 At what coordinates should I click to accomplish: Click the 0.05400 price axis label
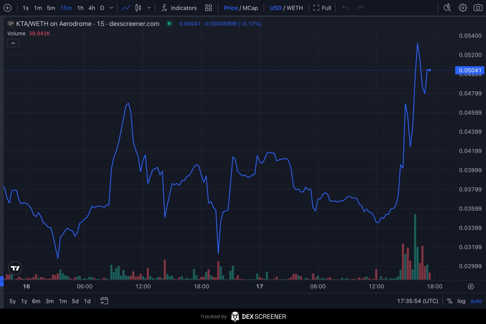(x=470, y=36)
